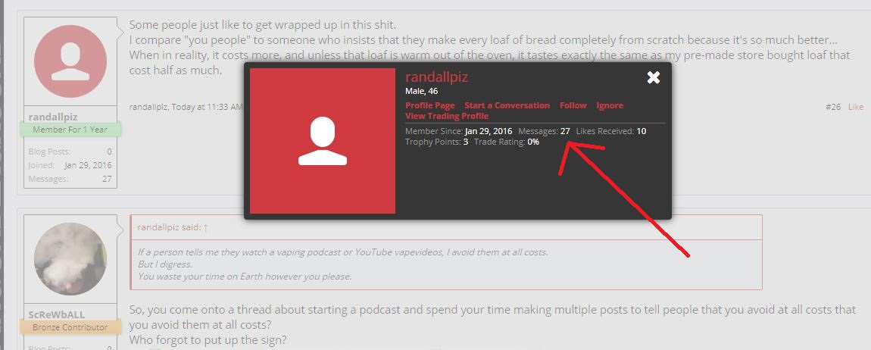Screen dimensions: 871x350
Task: Ignore randallpiz from member card
Action: pos(610,105)
